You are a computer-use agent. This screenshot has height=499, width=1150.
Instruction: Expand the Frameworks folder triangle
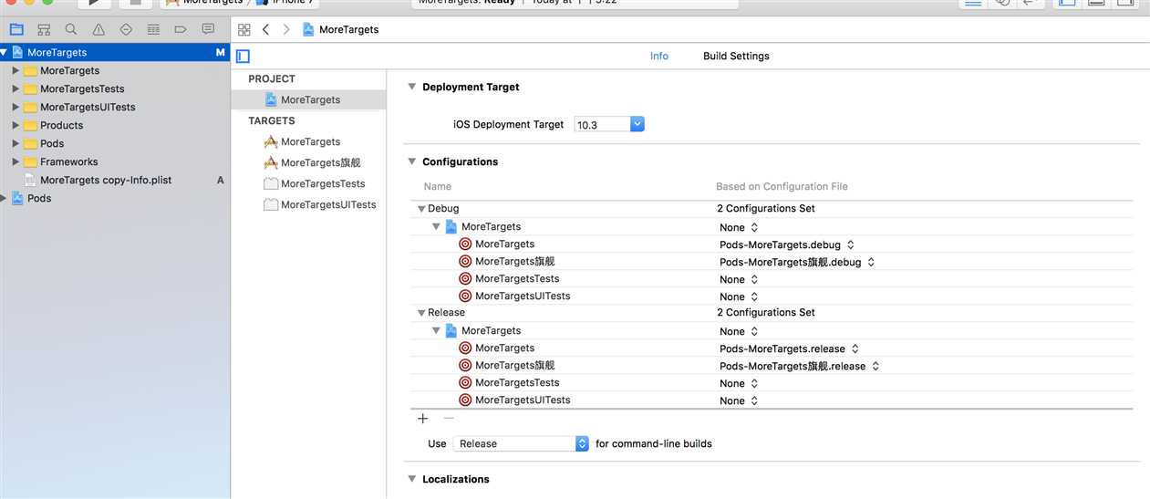coord(16,161)
